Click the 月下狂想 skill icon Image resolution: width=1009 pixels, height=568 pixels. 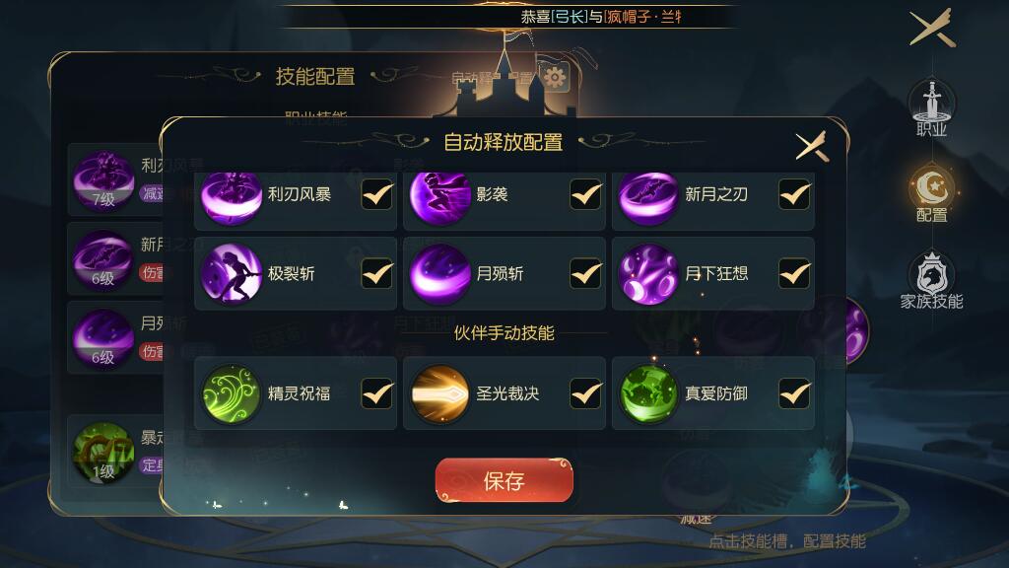tap(648, 274)
